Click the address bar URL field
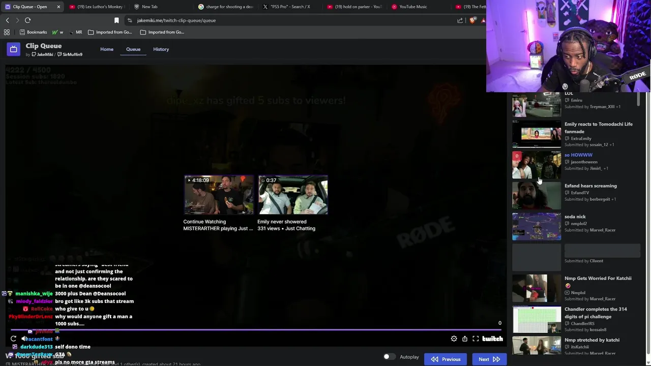The height and width of the screenshot is (366, 651). (295, 20)
